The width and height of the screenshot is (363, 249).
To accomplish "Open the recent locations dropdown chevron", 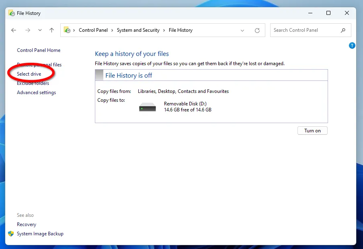I will (x=40, y=30).
